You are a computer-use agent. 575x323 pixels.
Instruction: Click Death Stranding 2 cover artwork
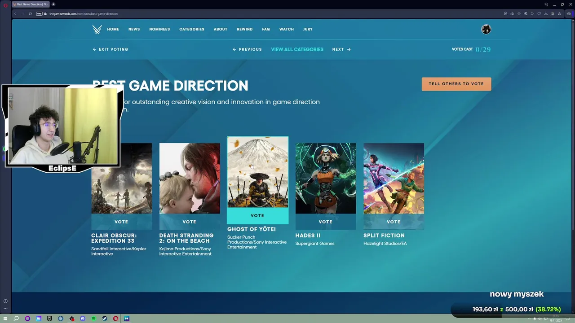190,179
